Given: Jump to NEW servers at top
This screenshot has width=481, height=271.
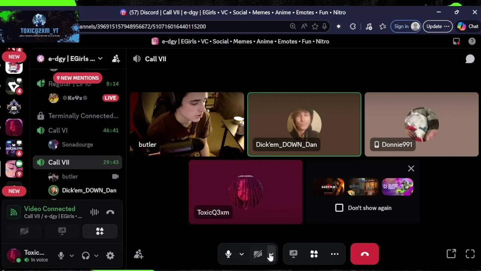Looking at the screenshot, I should (14, 57).
